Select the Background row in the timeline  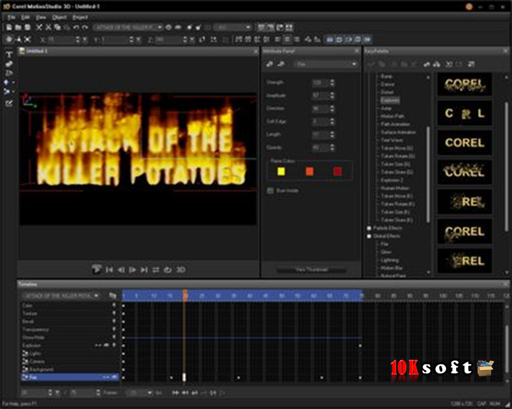pos(70,369)
